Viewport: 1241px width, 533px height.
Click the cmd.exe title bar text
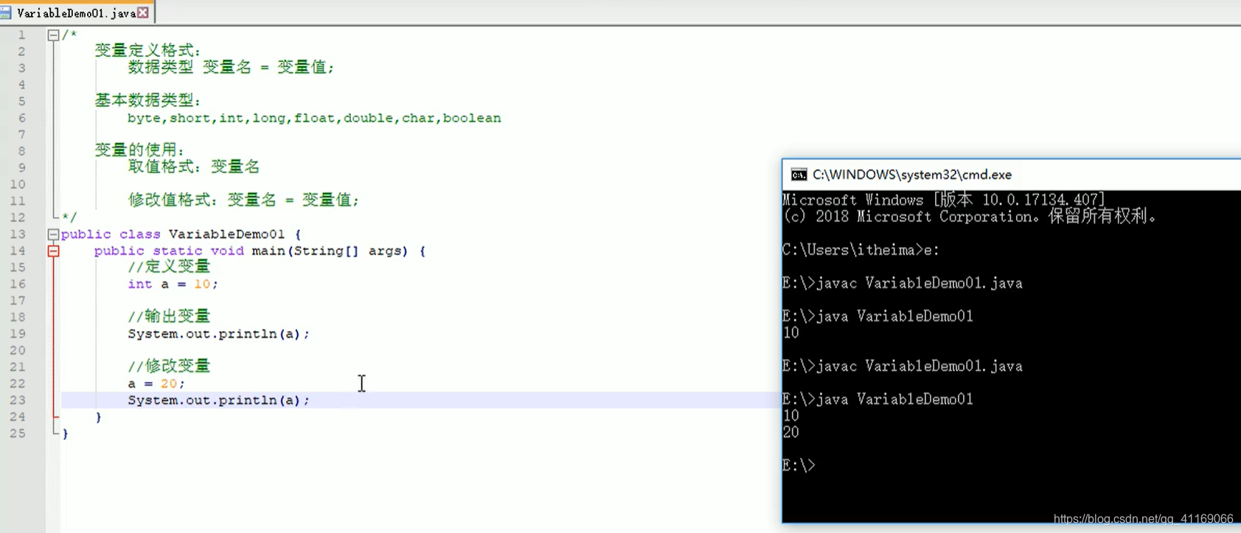tap(912, 175)
